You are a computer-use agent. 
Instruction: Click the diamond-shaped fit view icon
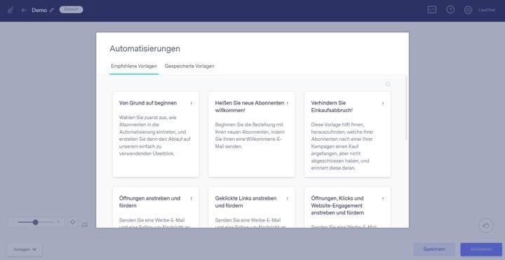click(72, 221)
